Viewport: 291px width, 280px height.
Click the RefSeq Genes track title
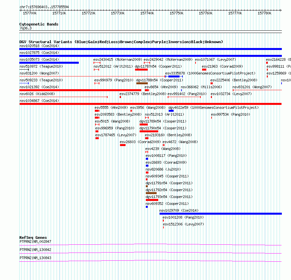(x=33, y=238)
